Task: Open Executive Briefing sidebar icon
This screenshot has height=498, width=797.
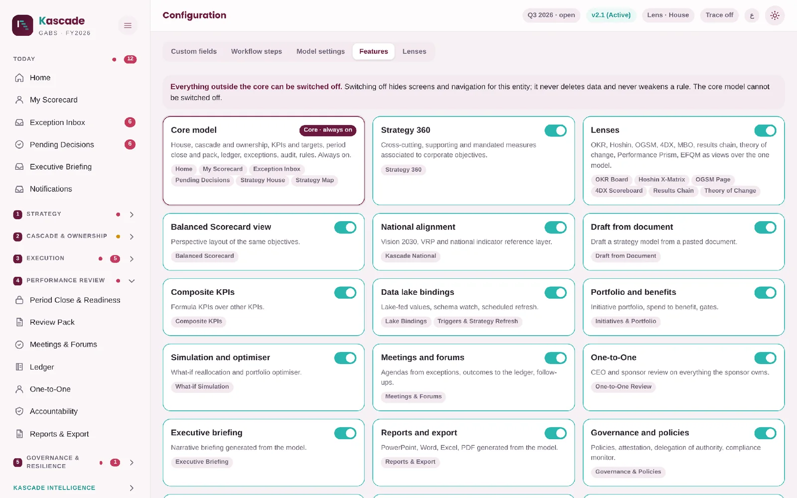Action: point(19,167)
